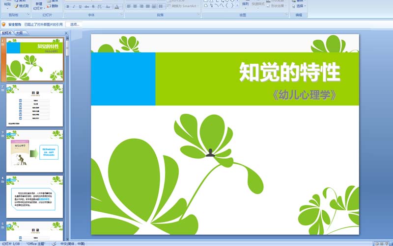Select the right brace shape
The width and height of the screenshot is (393, 246).
coord(232,5)
